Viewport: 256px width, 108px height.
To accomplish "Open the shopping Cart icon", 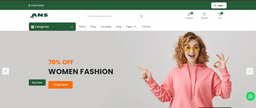I will point(220,14).
